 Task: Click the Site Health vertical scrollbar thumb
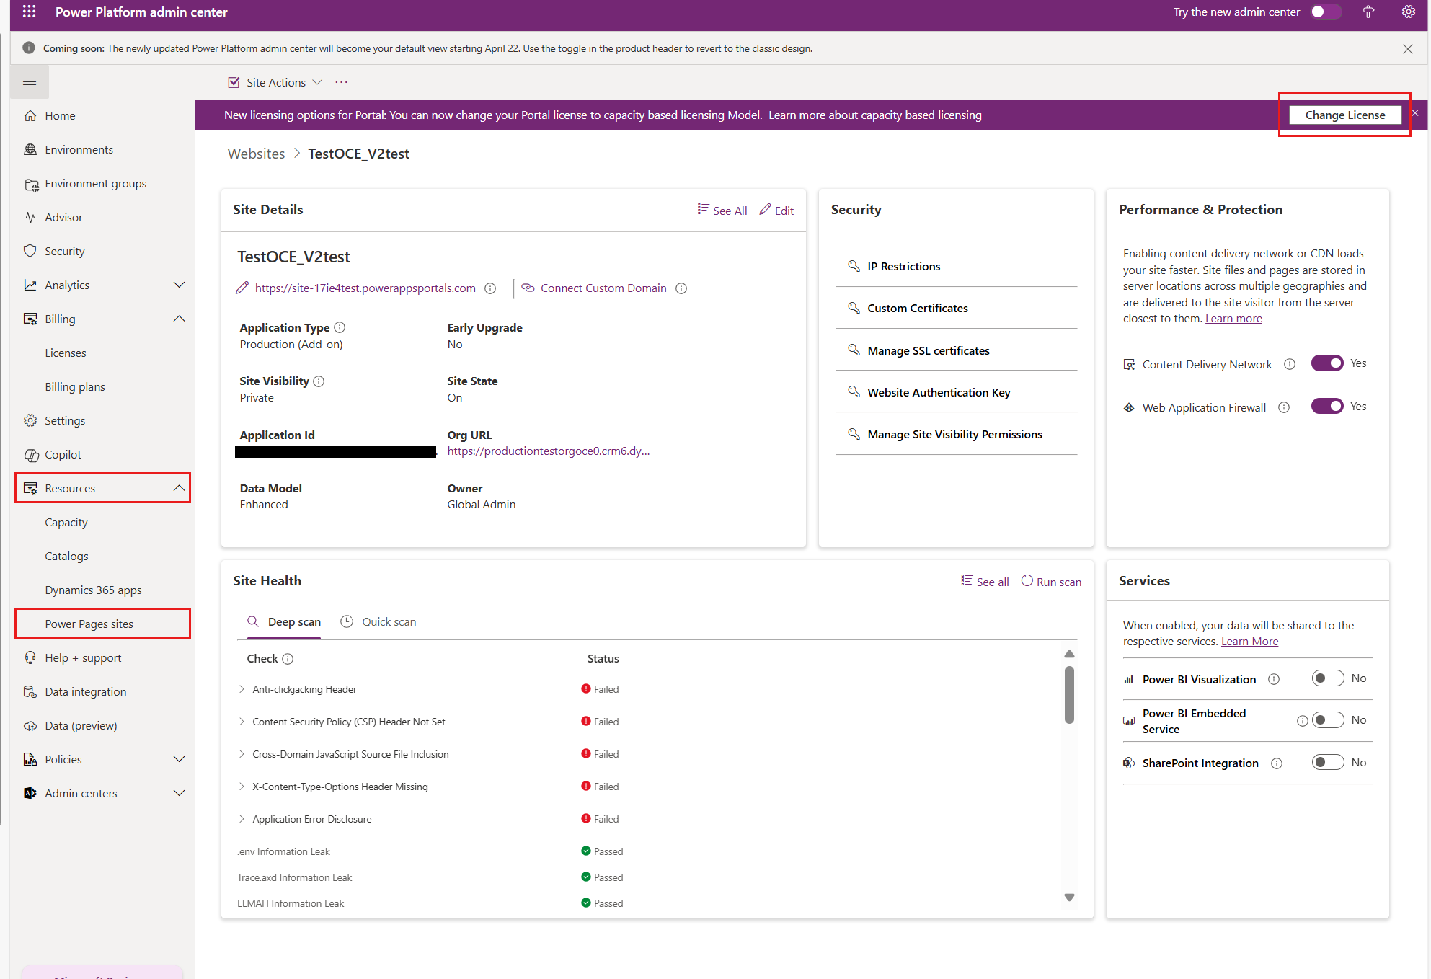click(1069, 694)
